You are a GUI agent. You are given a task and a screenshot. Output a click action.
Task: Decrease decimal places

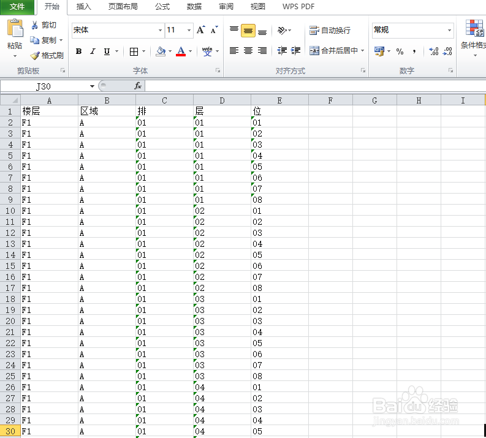coord(447,51)
